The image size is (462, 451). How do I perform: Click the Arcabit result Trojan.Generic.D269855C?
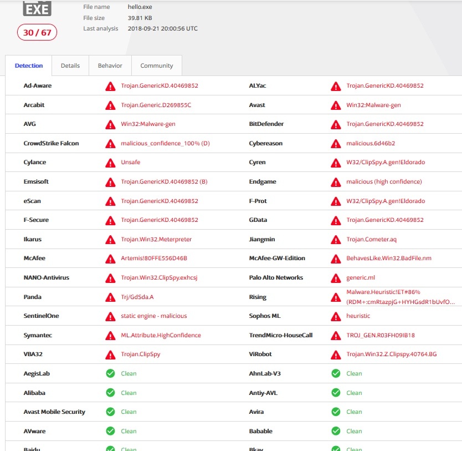pos(156,105)
